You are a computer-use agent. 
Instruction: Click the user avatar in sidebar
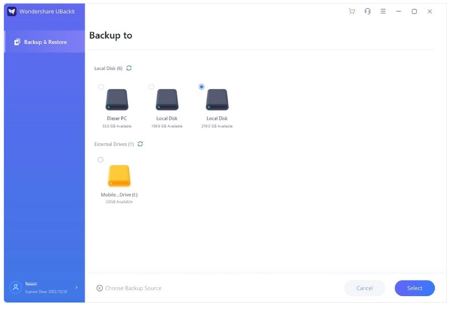pyautogui.click(x=16, y=288)
